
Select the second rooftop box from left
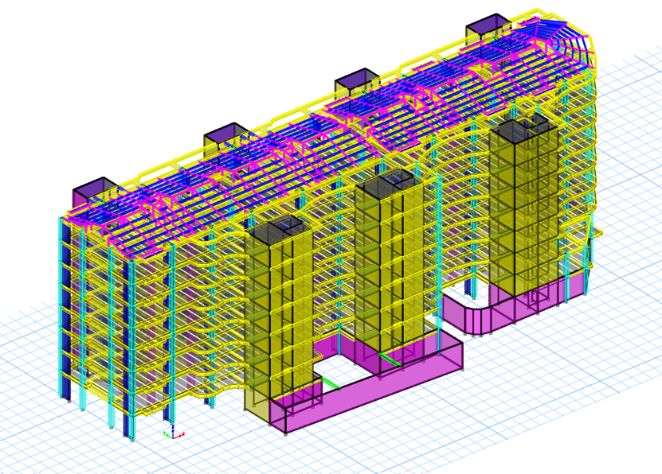click(x=225, y=138)
